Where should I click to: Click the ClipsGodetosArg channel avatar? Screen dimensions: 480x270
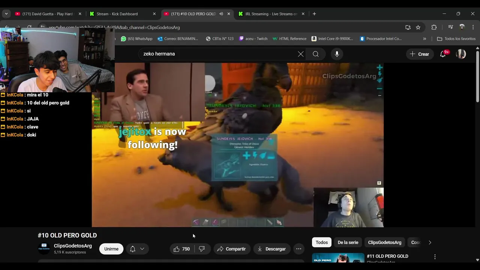point(44,249)
